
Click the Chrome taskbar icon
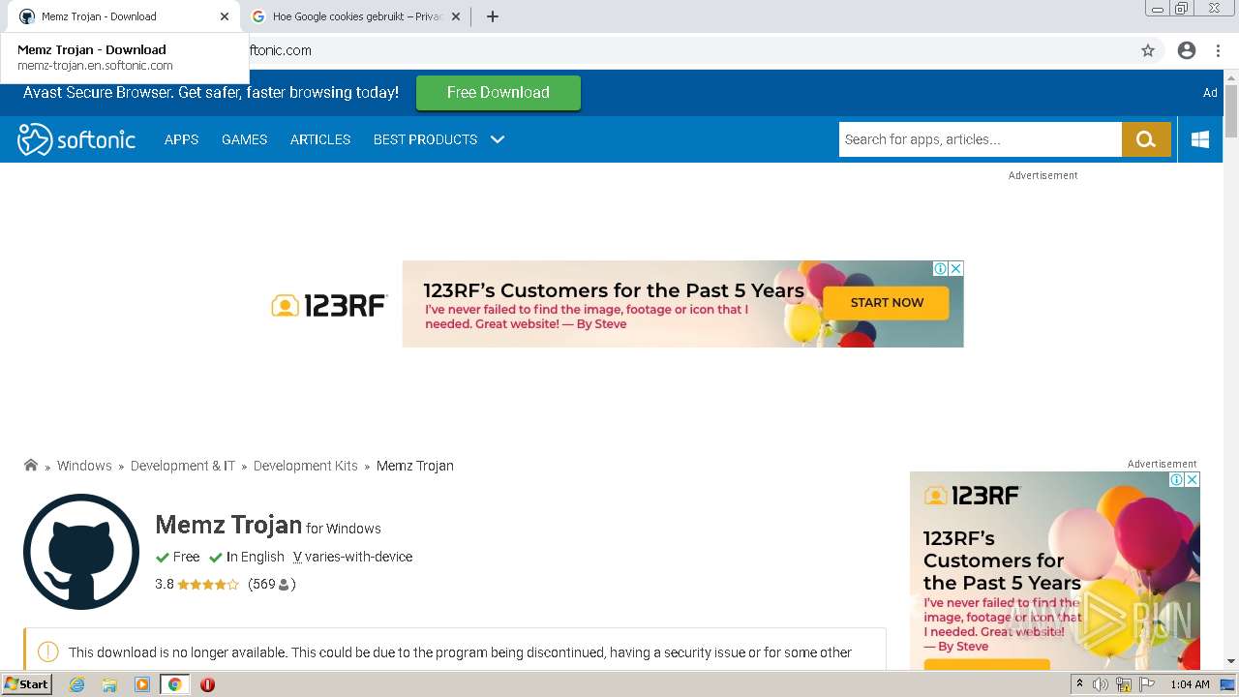coord(175,684)
